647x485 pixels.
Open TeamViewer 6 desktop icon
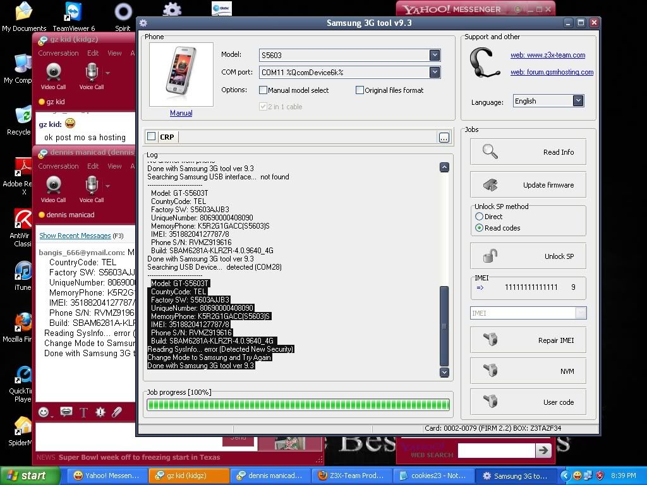coord(73,16)
